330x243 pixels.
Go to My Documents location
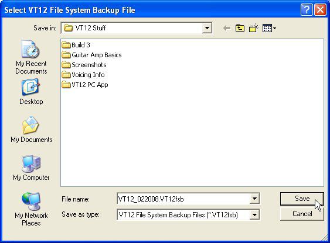coord(31,129)
